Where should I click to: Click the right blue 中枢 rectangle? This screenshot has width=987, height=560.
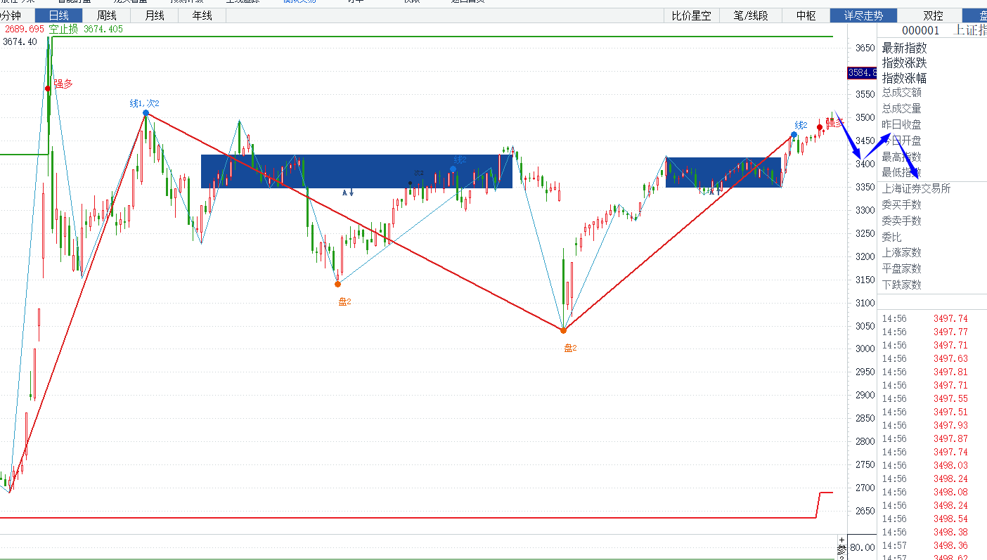[723, 172]
